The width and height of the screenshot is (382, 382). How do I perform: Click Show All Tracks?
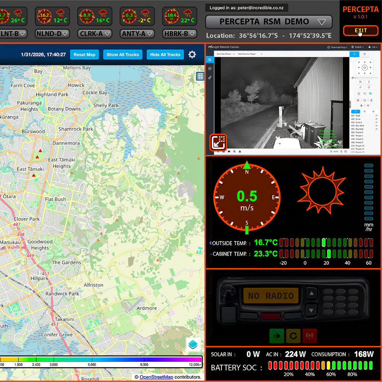point(123,55)
